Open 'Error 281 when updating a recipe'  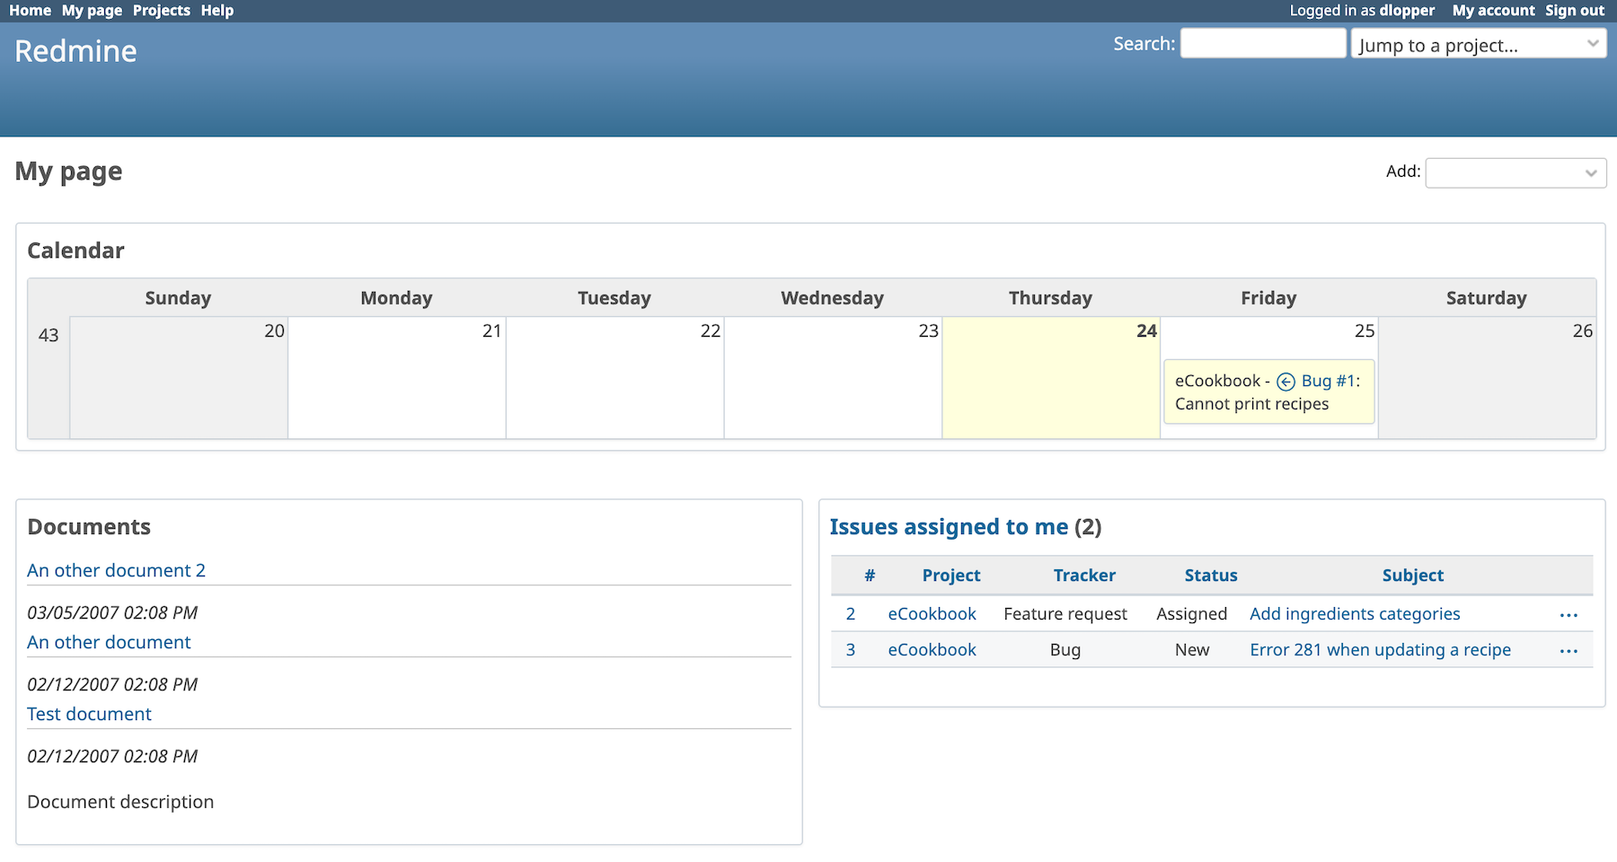click(x=1380, y=650)
